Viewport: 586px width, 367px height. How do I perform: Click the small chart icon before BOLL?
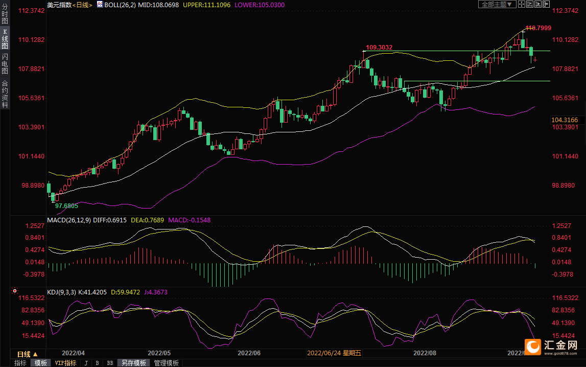pos(100,5)
